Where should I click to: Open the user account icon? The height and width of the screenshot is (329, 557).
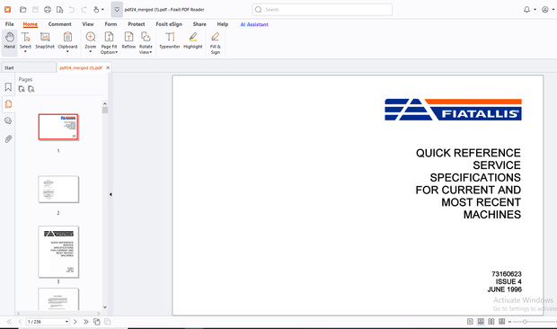coord(545,10)
